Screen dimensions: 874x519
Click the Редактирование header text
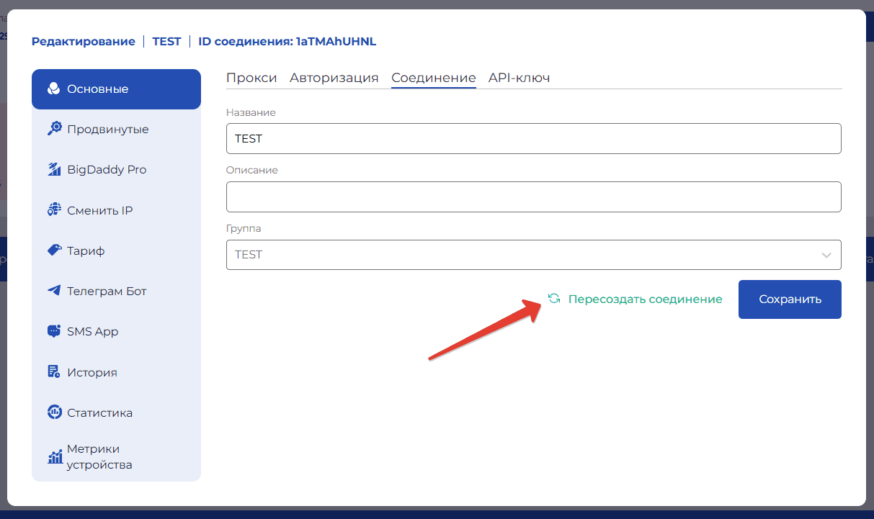(84, 42)
